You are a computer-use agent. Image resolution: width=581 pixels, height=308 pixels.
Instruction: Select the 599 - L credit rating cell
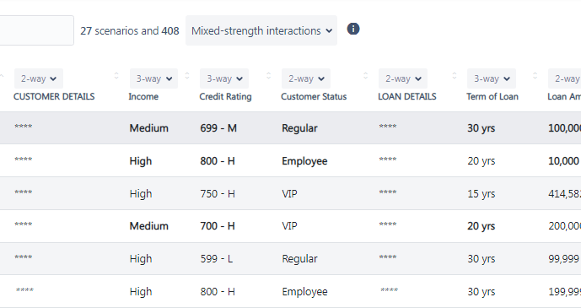click(217, 259)
